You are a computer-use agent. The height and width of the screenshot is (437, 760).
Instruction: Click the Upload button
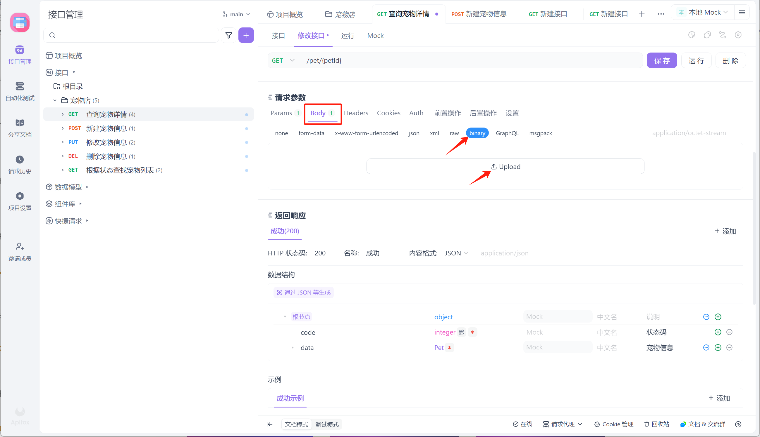click(x=505, y=167)
